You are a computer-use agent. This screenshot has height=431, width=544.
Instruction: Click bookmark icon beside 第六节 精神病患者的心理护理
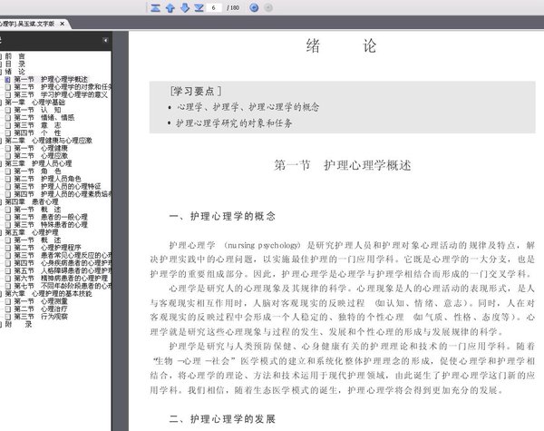8,279
